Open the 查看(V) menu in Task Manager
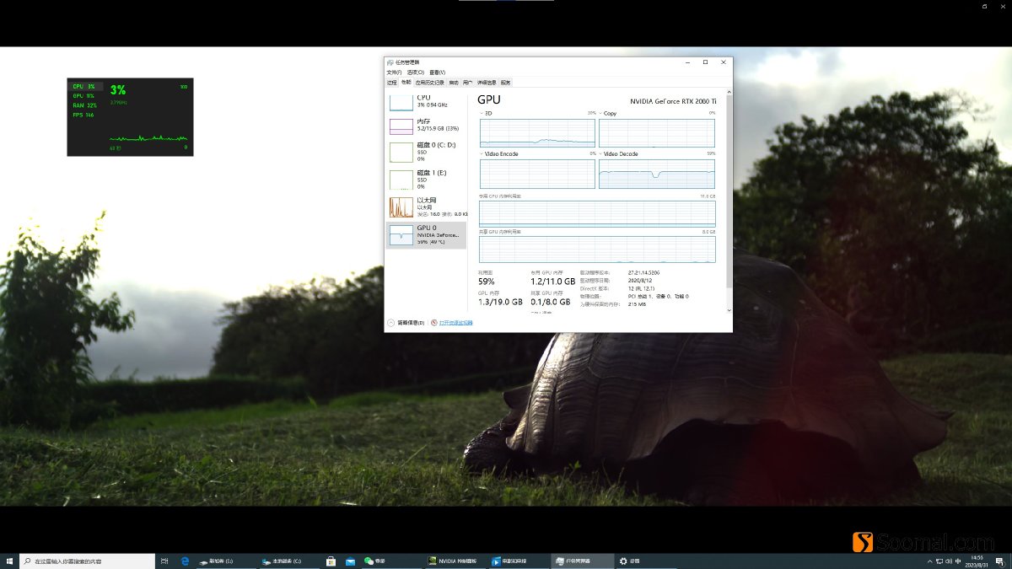Screen dimensions: 1012x569 [435, 71]
